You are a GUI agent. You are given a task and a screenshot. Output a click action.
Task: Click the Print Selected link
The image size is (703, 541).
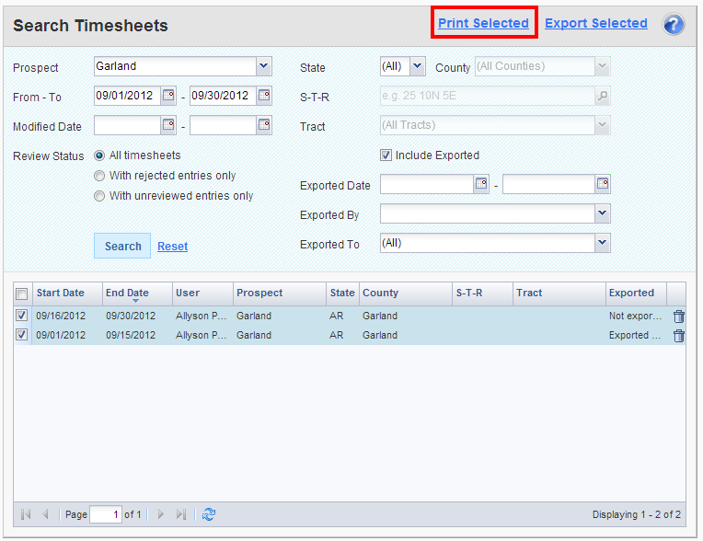483,23
